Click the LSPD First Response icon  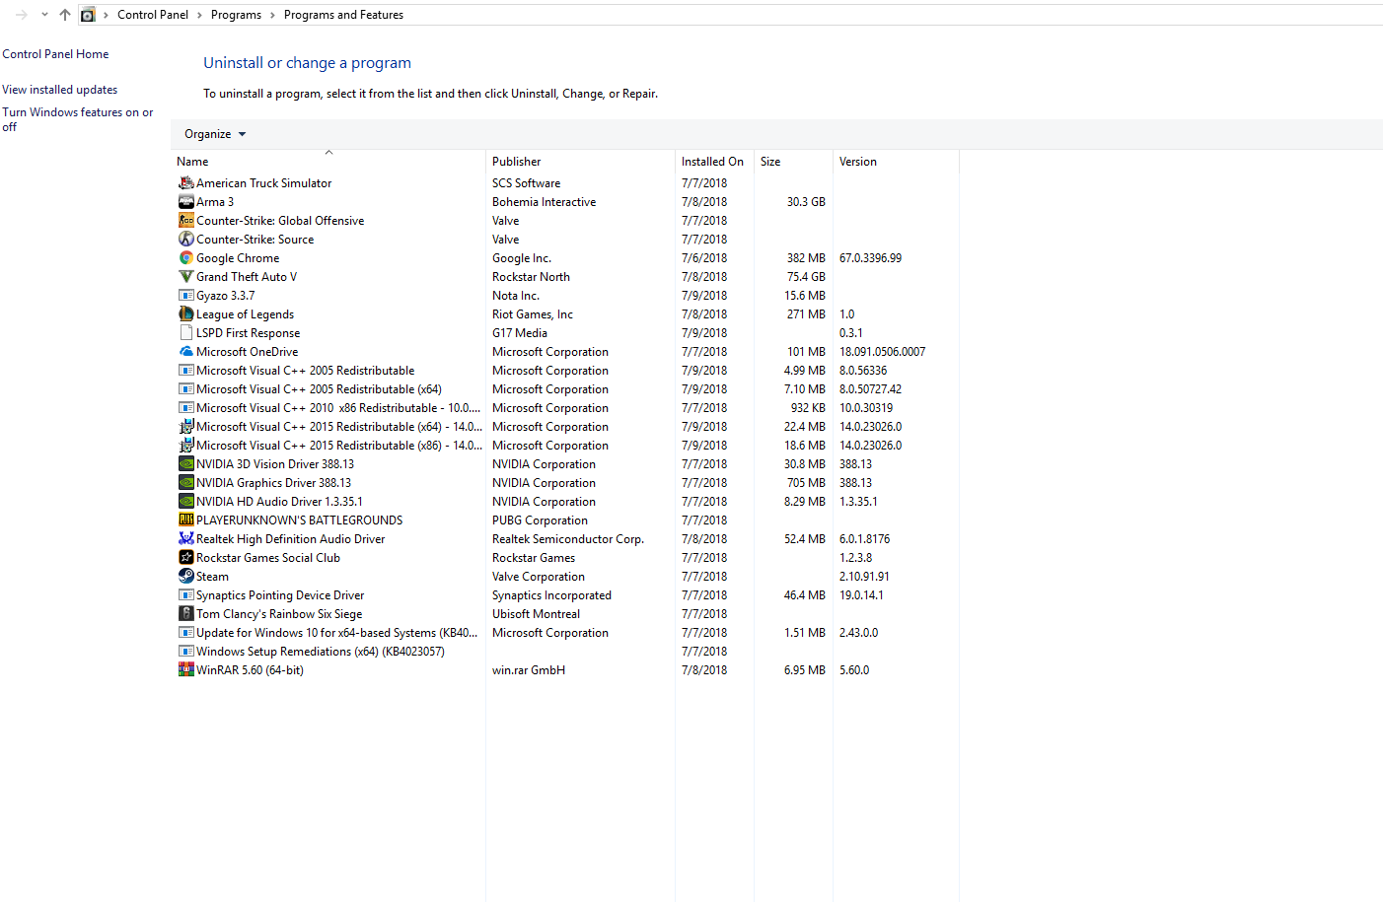tap(185, 332)
